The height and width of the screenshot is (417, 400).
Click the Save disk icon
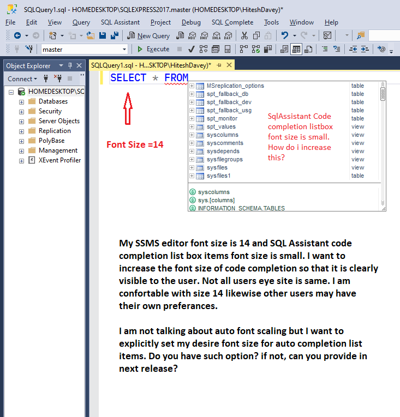[103, 35]
